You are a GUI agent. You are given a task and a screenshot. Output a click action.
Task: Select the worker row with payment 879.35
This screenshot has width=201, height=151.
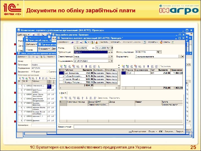coord(88,76)
